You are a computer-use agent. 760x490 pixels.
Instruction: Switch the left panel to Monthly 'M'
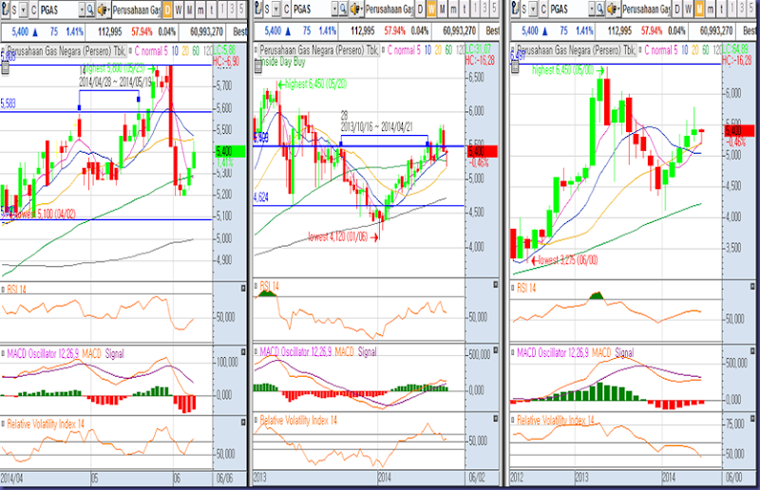[x=189, y=9]
